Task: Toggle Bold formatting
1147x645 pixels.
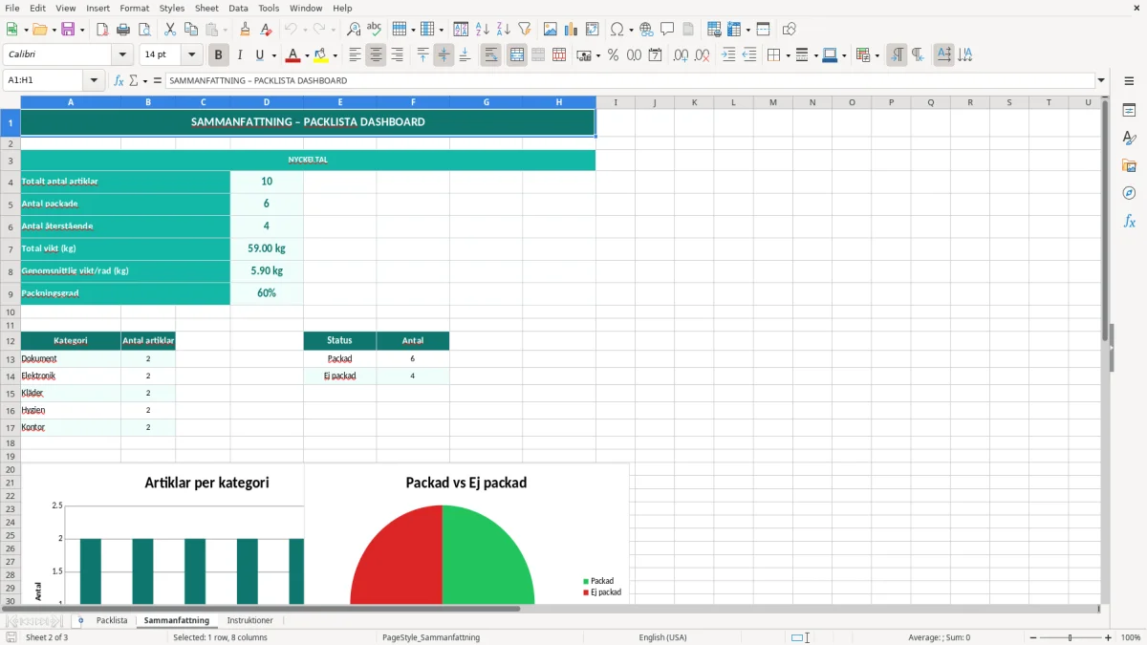Action: pos(218,55)
